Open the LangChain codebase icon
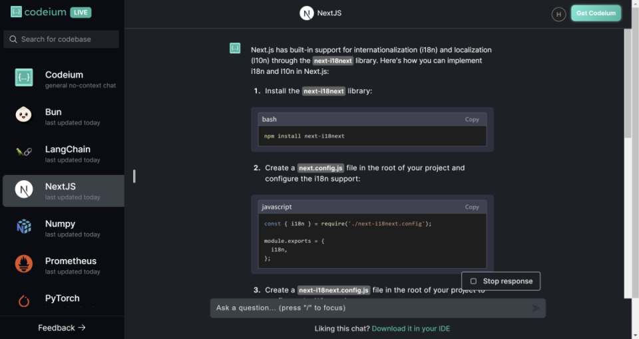 (x=24, y=152)
